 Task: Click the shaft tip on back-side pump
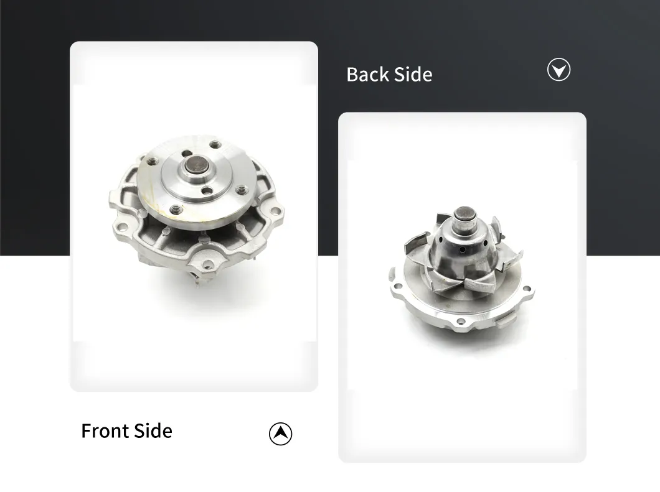point(464,213)
